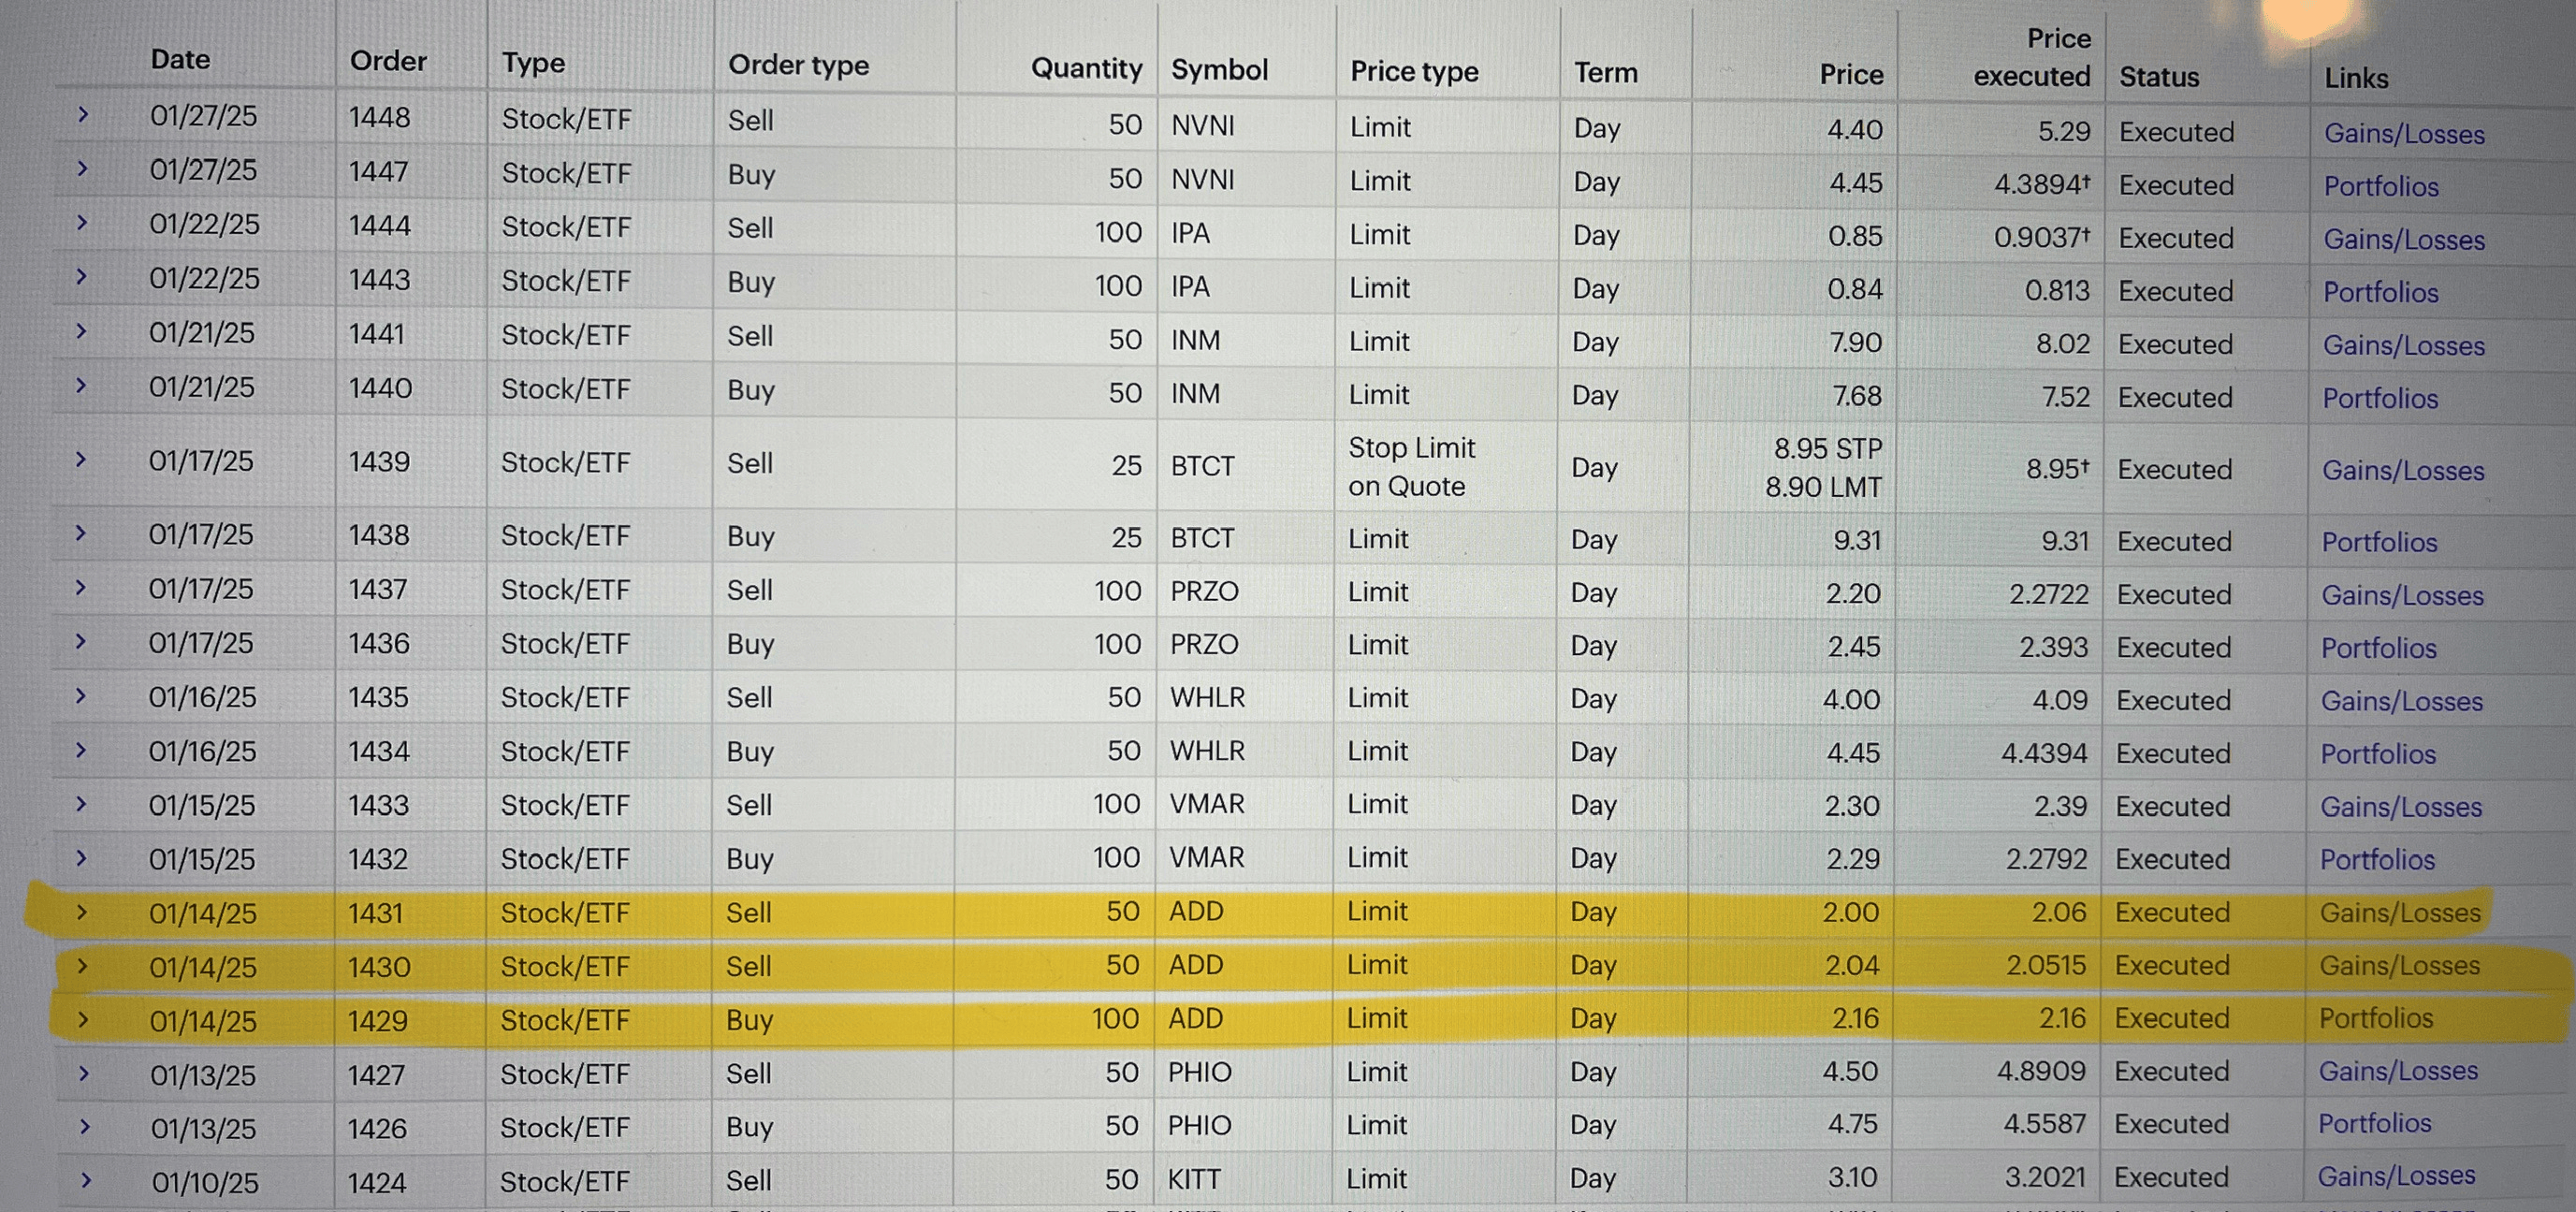
Task: Sort by Status column header
Action: (2158, 77)
